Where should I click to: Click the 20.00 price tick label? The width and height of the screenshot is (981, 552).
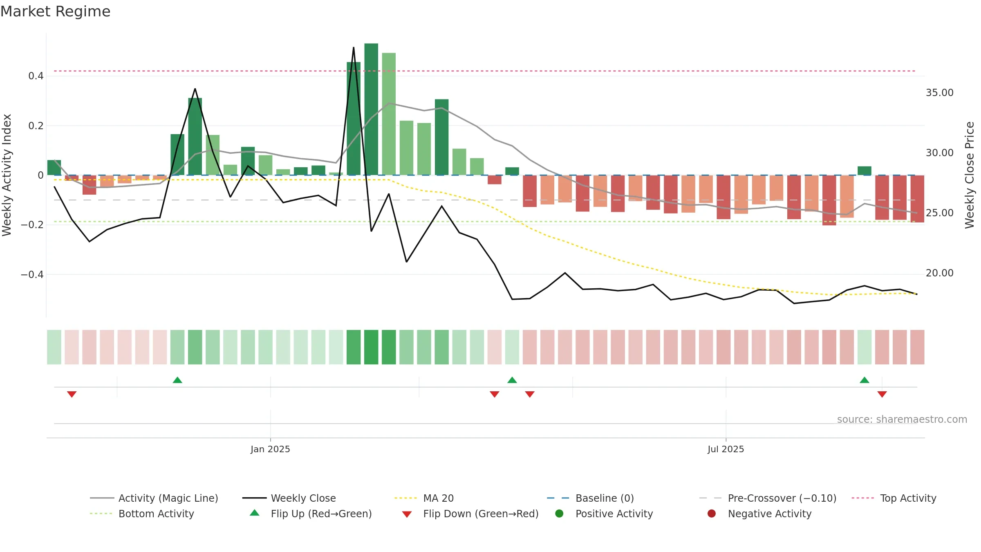point(940,273)
